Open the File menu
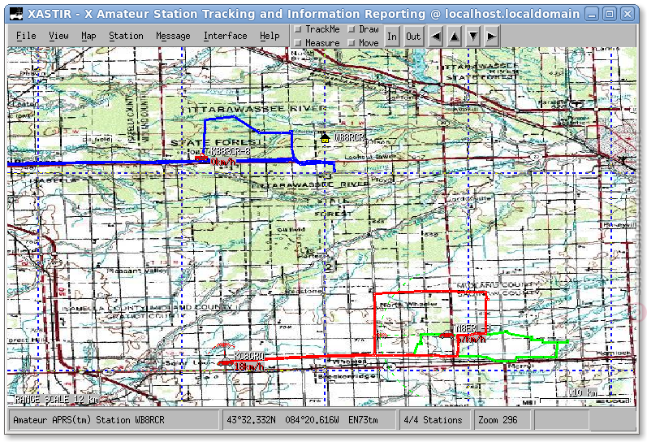Viewport: 647px width, 442px height. (x=26, y=36)
